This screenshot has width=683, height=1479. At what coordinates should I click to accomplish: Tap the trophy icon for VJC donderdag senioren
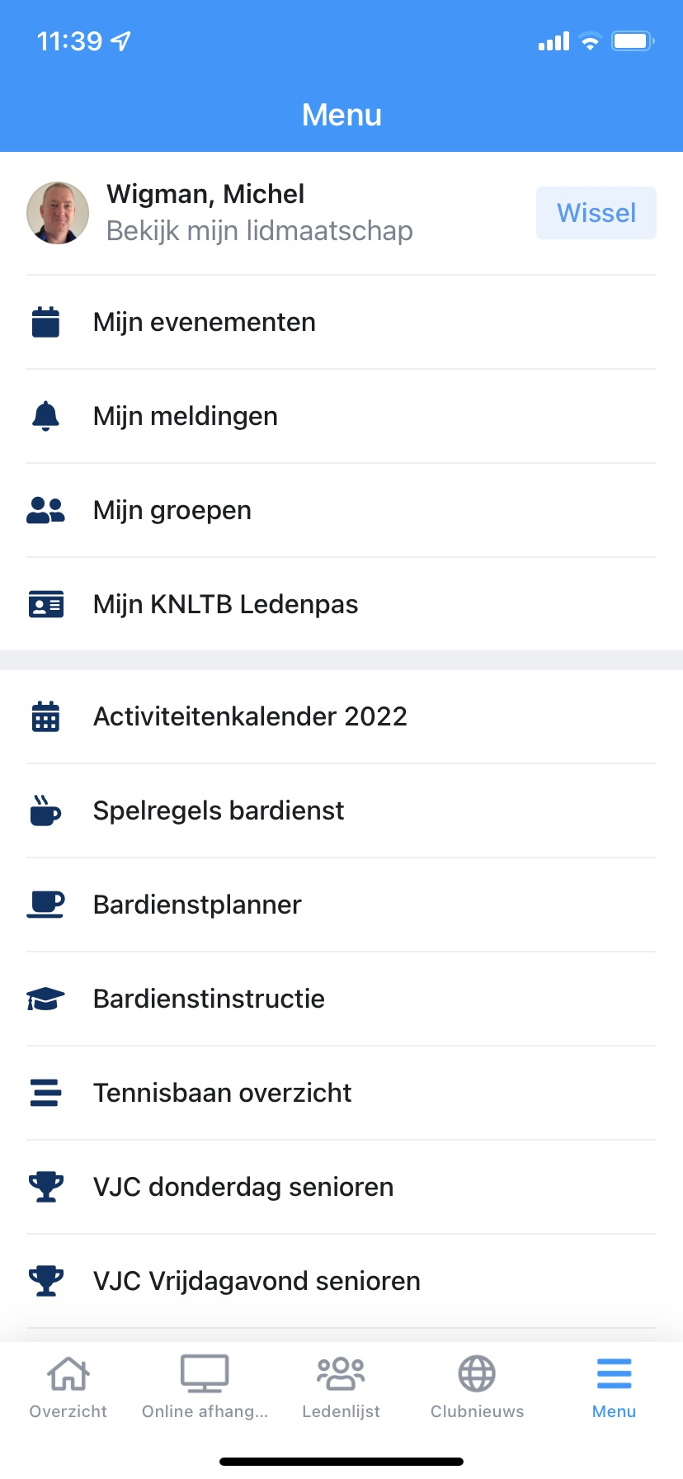click(x=45, y=1187)
